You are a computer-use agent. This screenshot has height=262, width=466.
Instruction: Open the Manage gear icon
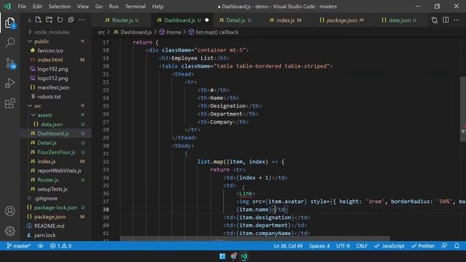9,231
